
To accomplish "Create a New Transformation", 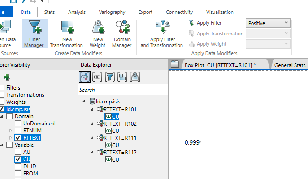I will click(67, 34).
